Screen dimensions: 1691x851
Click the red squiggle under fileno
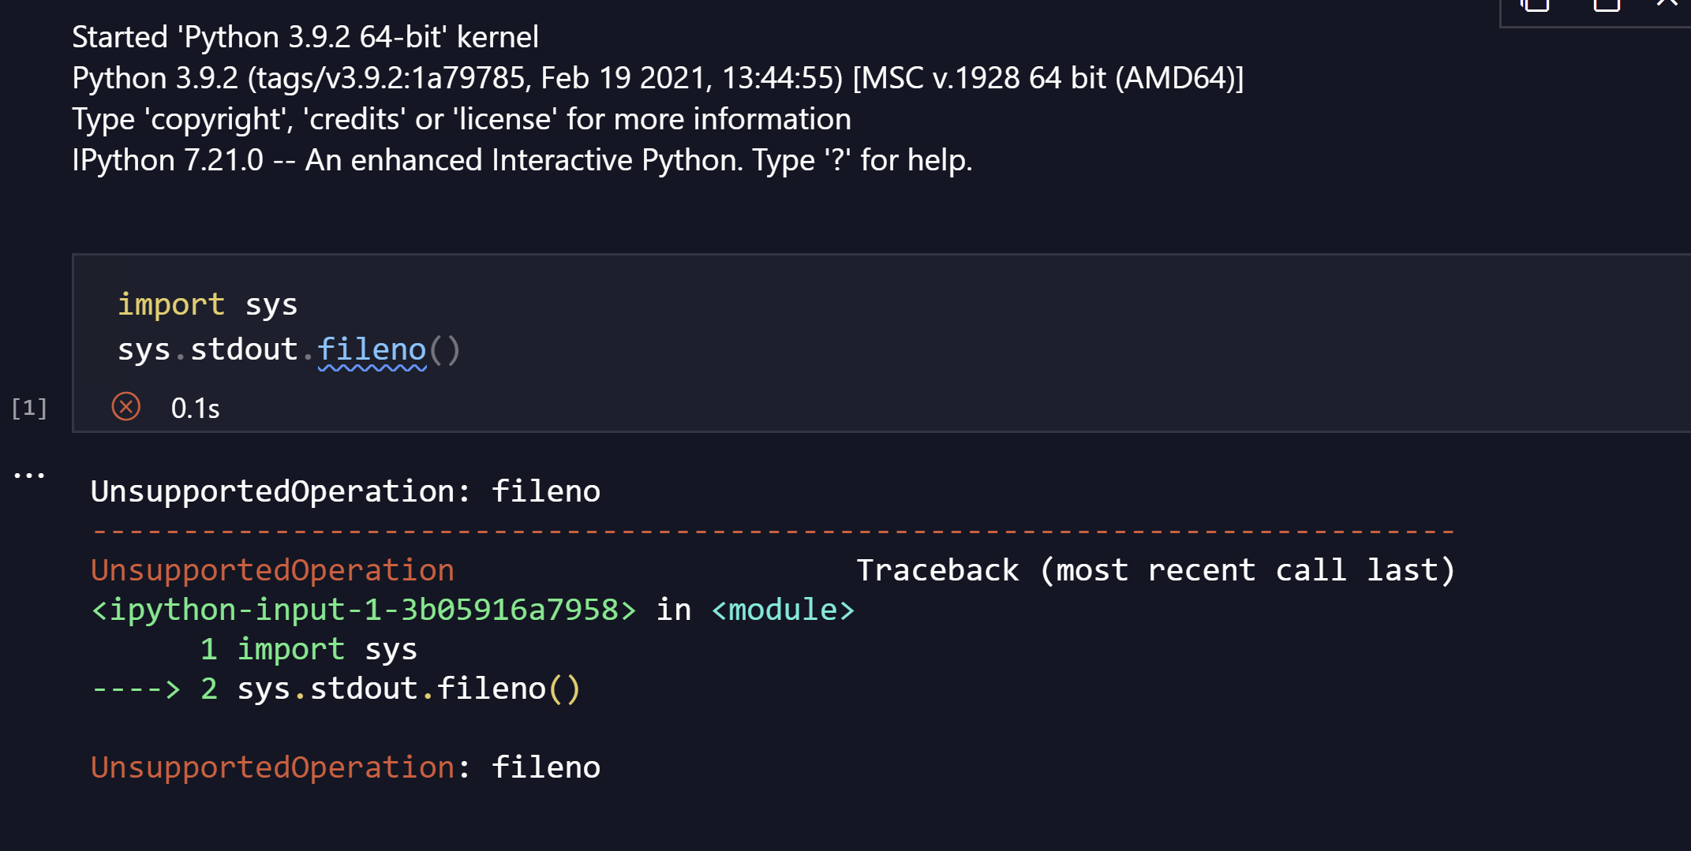(x=372, y=368)
